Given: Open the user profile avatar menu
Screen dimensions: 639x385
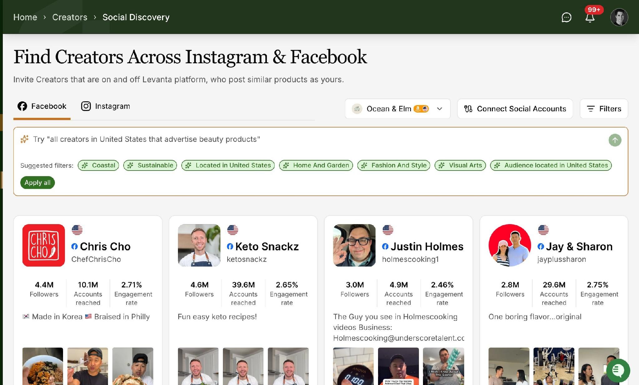Looking at the screenshot, I should pyautogui.click(x=619, y=17).
